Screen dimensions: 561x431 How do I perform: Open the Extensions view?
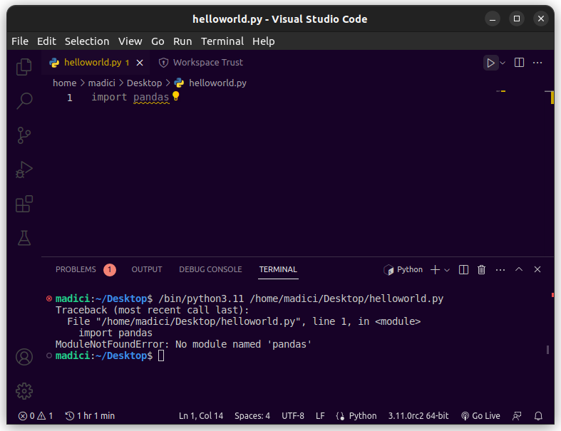(x=24, y=204)
